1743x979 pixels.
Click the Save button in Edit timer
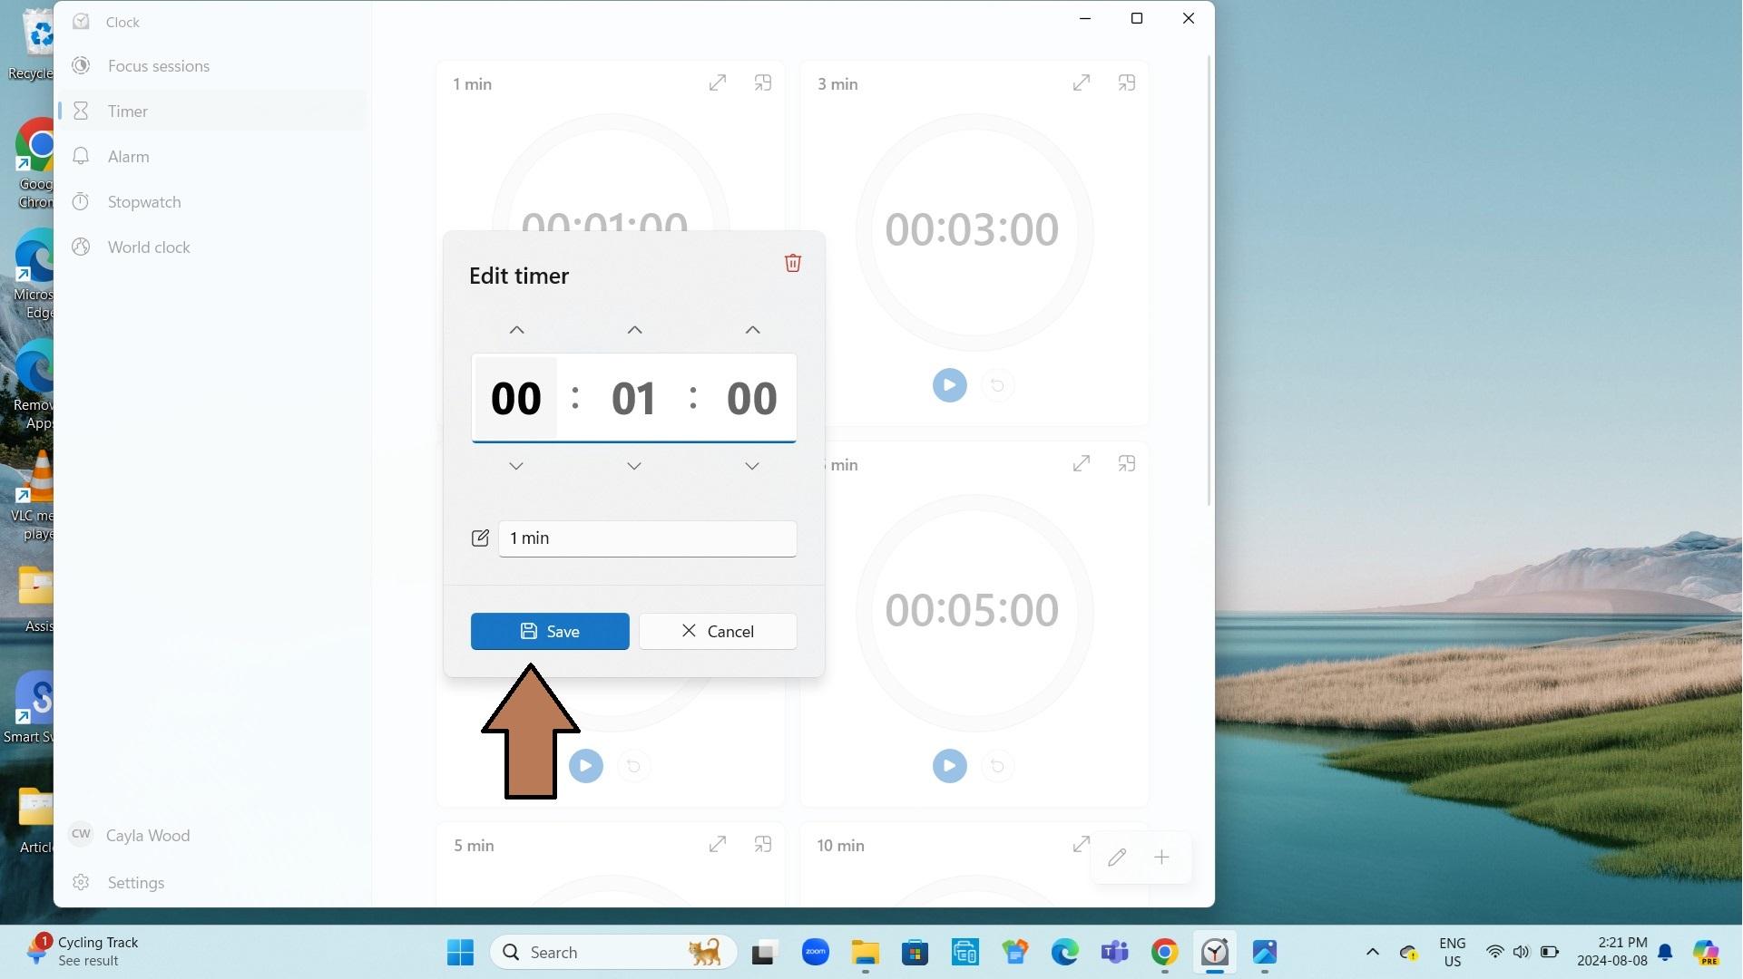(x=550, y=631)
